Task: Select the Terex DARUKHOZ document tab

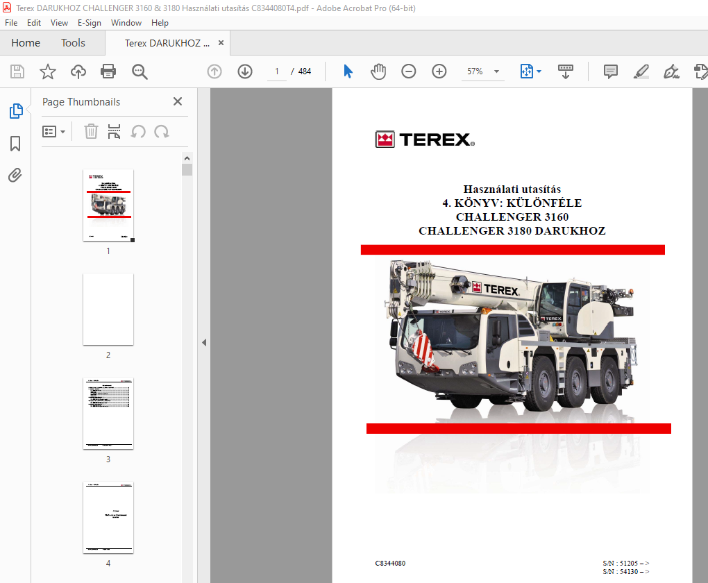Action: click(167, 43)
